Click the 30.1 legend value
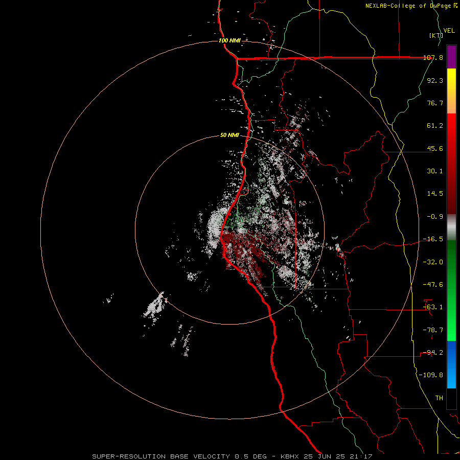The image size is (460, 460). pos(435,171)
